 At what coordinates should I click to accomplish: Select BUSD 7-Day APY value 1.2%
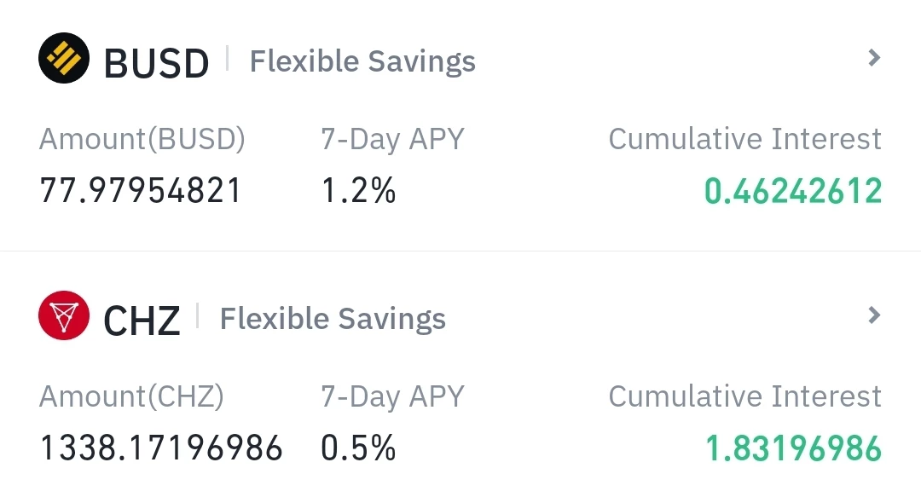358,190
